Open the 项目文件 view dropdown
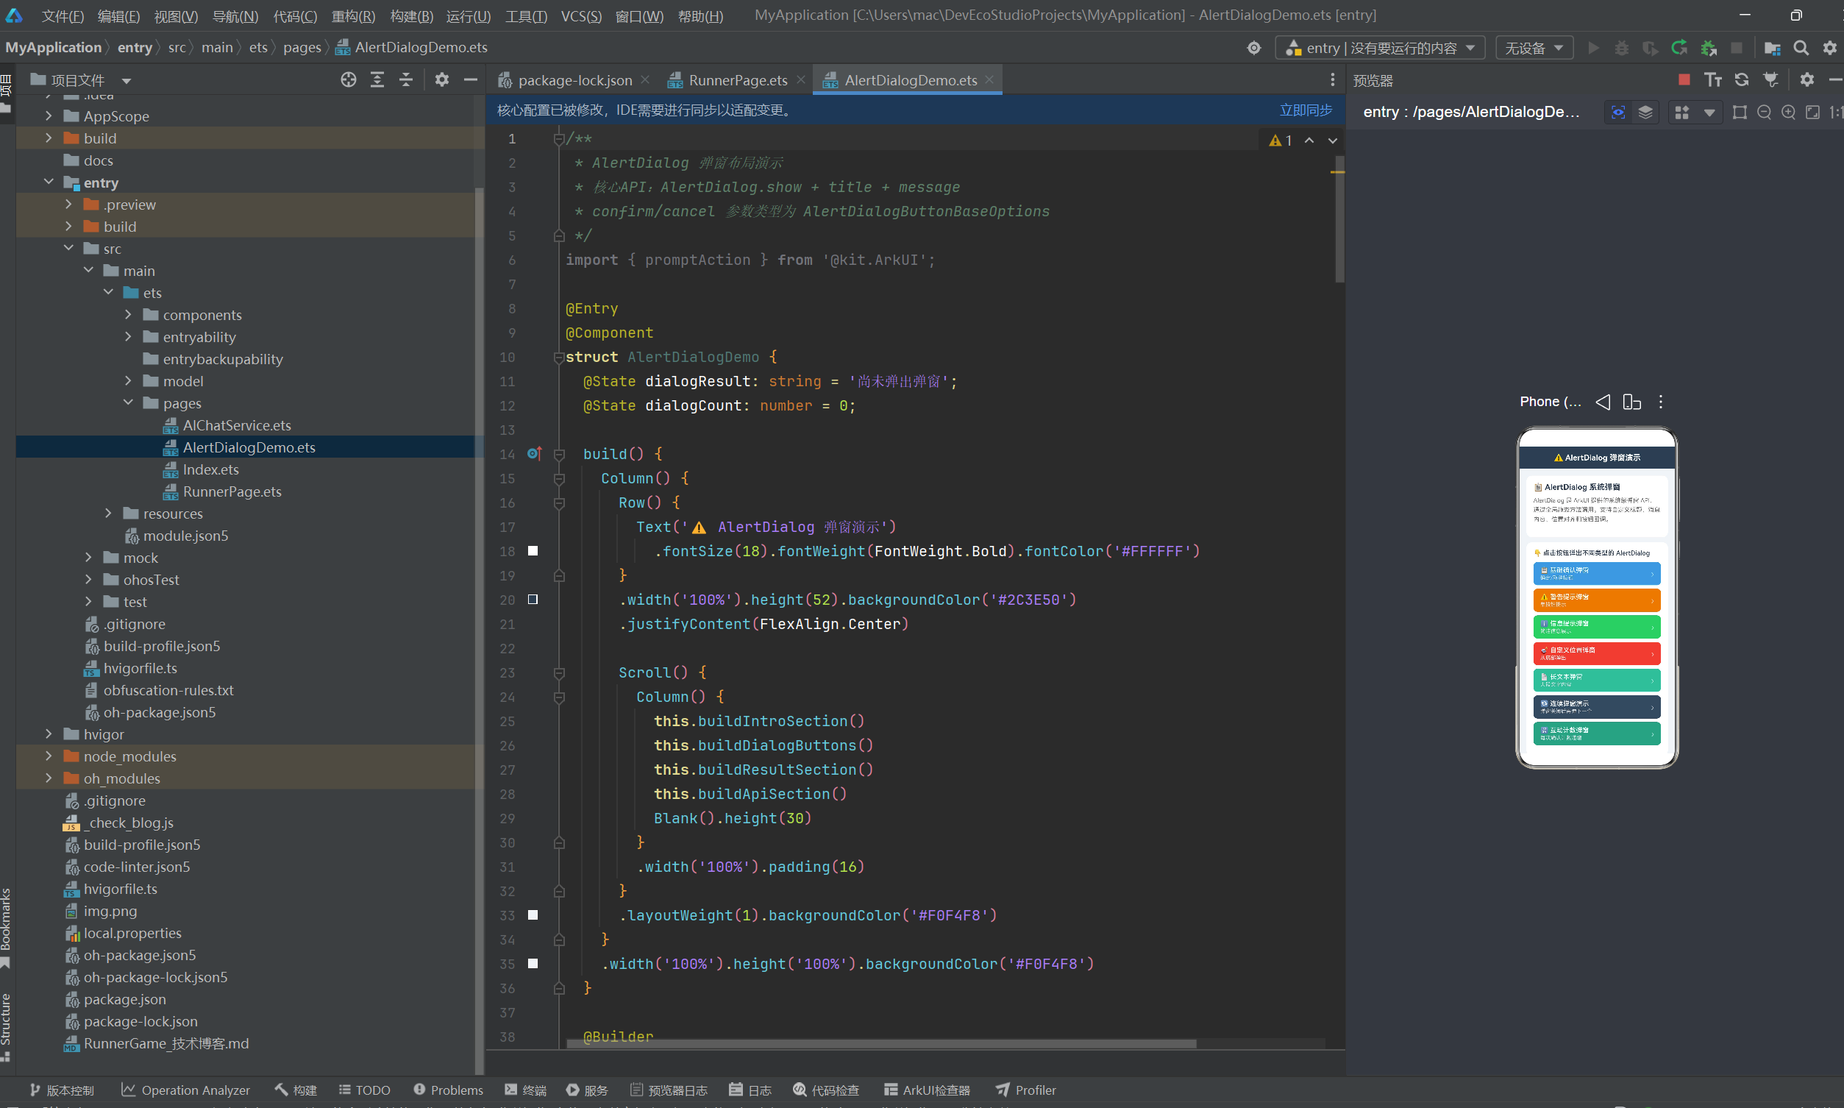 (126, 81)
